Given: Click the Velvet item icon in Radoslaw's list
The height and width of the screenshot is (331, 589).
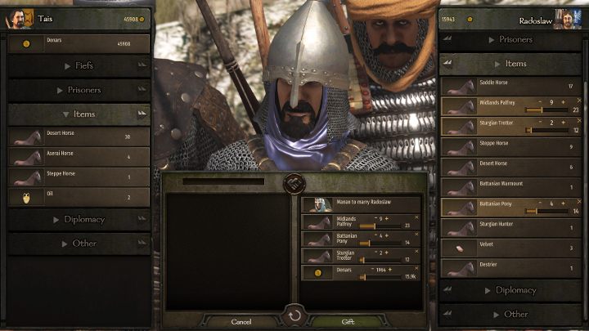Looking at the screenshot, I should click(x=459, y=248).
